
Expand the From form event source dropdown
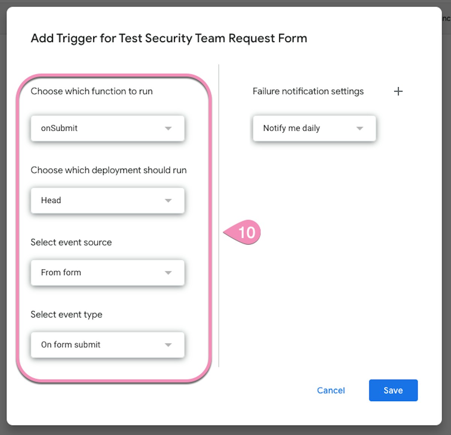click(x=107, y=273)
